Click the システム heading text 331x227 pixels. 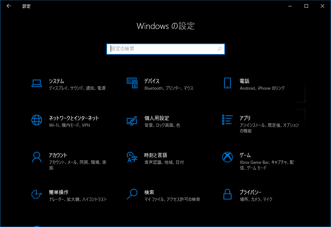click(57, 81)
